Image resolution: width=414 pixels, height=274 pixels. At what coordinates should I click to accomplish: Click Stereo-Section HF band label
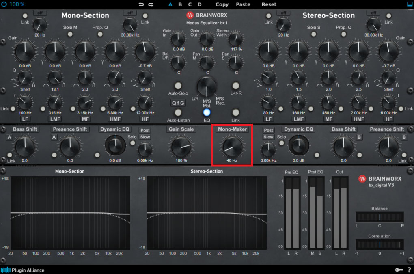click(389, 119)
